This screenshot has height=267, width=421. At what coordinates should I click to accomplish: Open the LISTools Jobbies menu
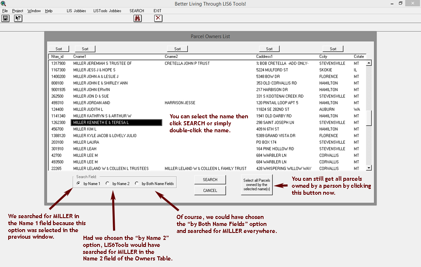[107, 11]
